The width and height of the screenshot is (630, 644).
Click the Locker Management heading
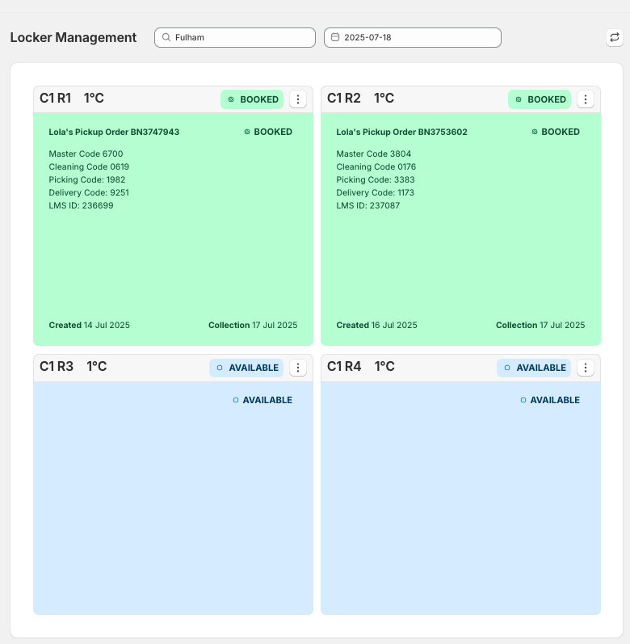coord(73,37)
